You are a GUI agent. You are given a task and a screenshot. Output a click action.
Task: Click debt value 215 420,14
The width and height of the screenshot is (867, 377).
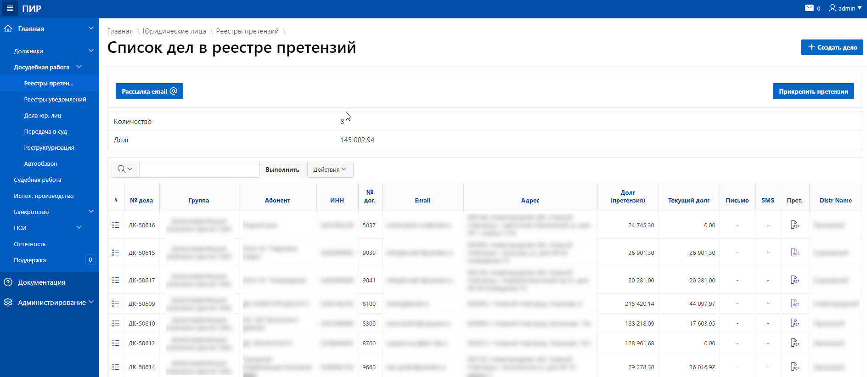coord(639,304)
